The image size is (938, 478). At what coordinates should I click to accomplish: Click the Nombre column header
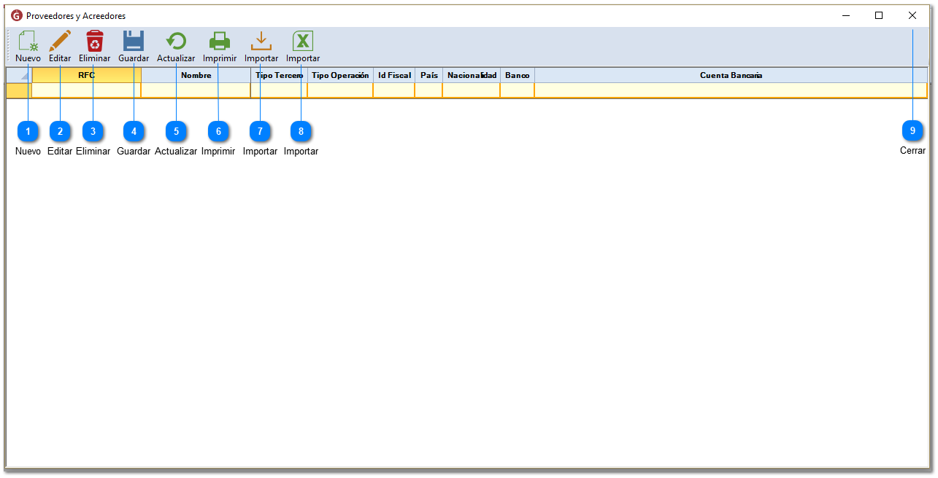pos(196,75)
